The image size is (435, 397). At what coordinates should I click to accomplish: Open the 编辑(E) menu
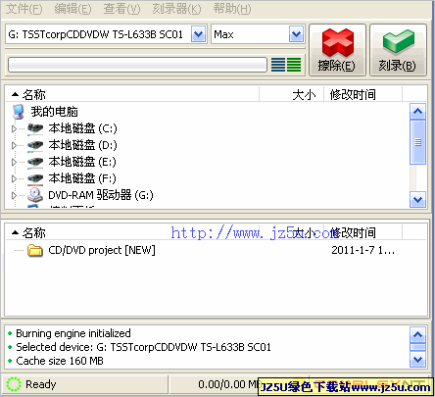pos(72,9)
